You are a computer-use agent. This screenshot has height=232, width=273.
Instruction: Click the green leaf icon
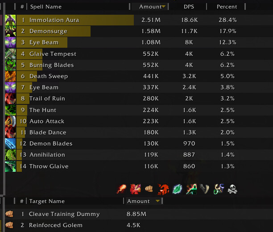tap(177, 189)
